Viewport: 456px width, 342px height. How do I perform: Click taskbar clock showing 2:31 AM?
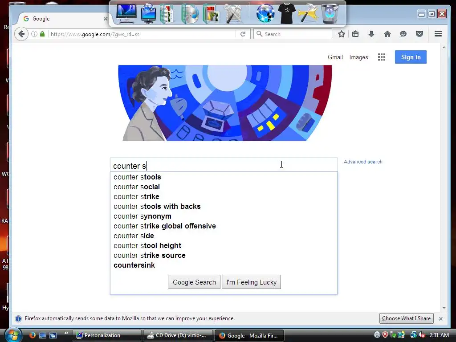point(439,335)
